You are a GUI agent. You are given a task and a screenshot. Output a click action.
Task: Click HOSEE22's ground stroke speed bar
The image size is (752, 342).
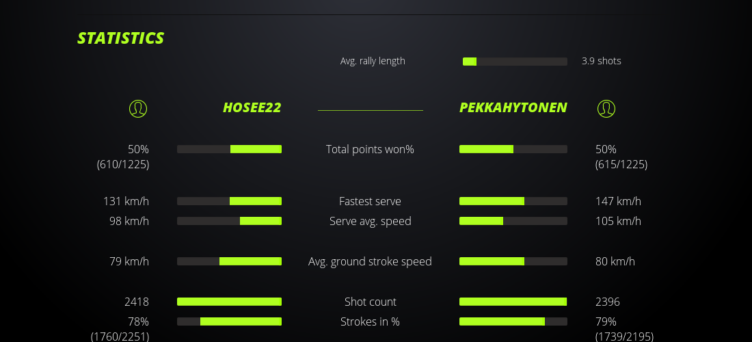(229, 261)
